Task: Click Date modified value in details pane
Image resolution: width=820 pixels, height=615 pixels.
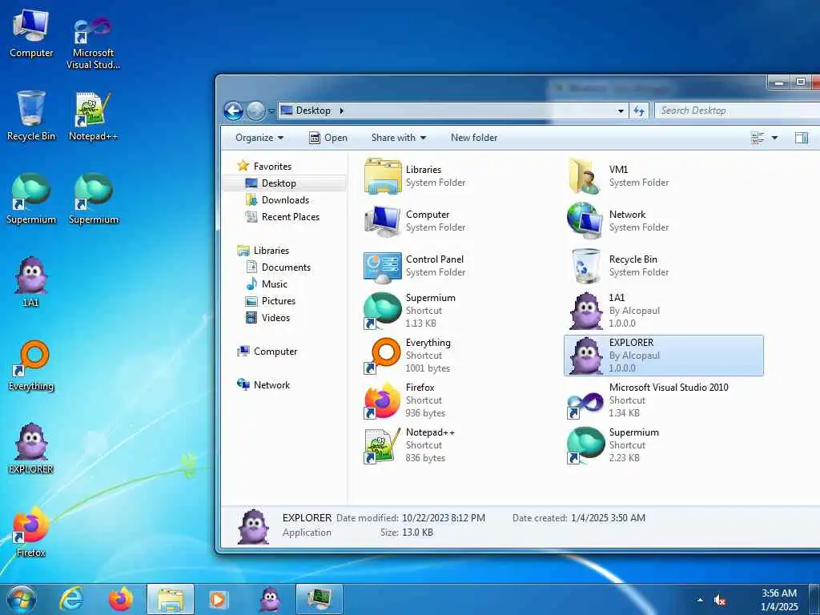Action: coord(444,518)
